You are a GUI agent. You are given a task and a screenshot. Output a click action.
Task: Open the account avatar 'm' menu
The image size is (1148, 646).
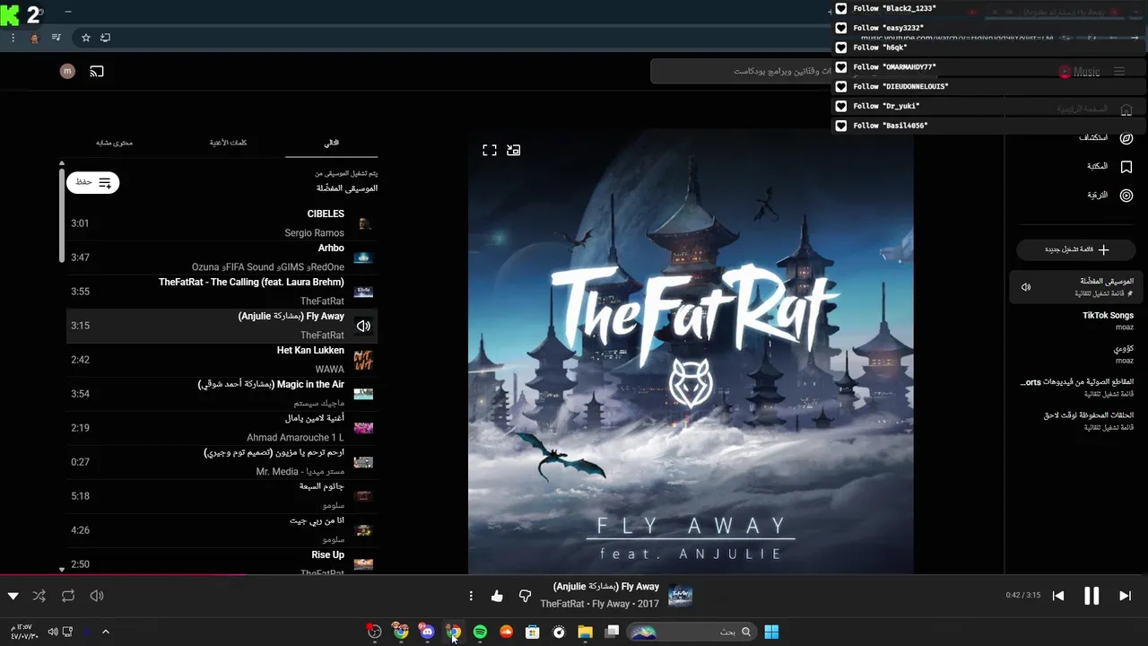(x=67, y=71)
